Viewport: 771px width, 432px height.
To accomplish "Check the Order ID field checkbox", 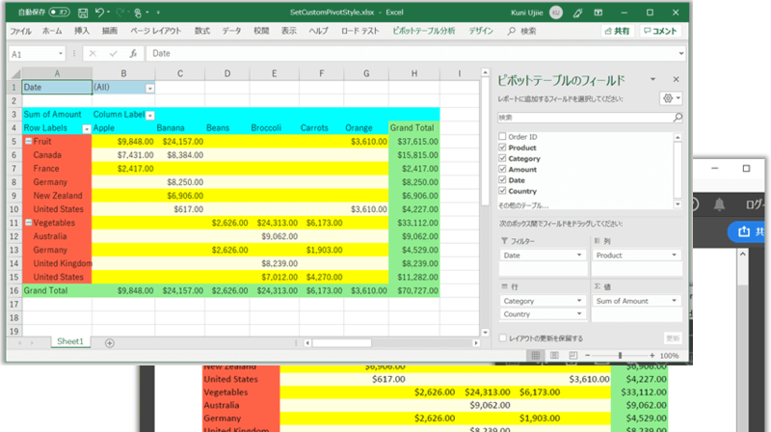I will coord(502,137).
